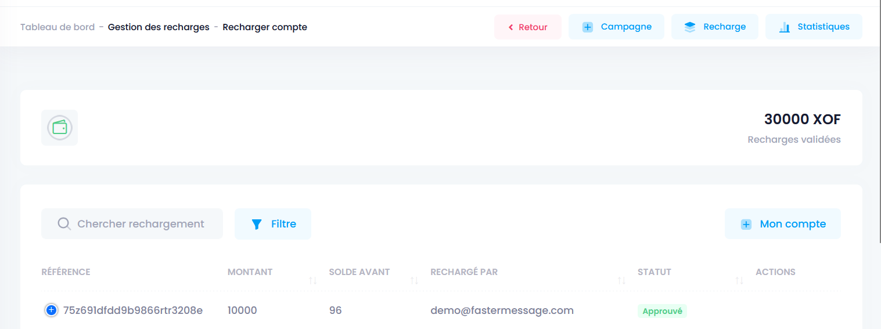The width and height of the screenshot is (881, 329).
Task: Click the Référence column header
Action: 66,272
